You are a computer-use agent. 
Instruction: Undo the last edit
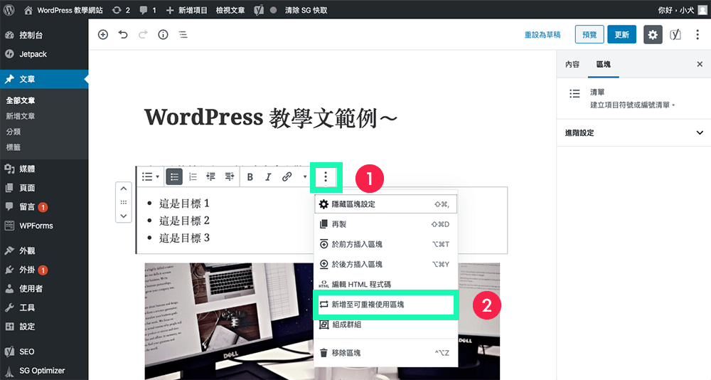pos(123,34)
